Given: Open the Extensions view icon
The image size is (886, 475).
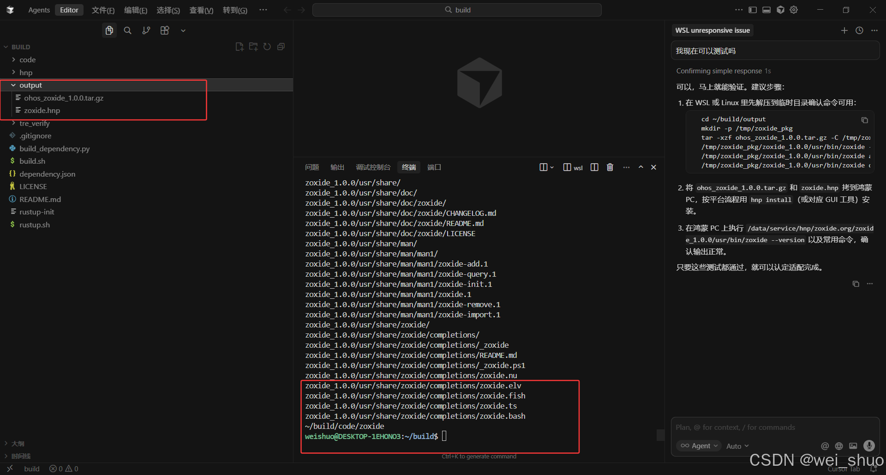Looking at the screenshot, I should [x=165, y=30].
